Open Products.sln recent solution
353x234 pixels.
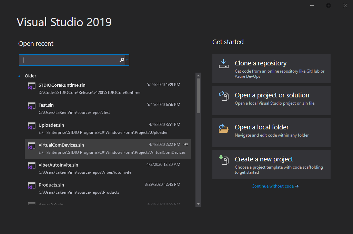click(108, 189)
